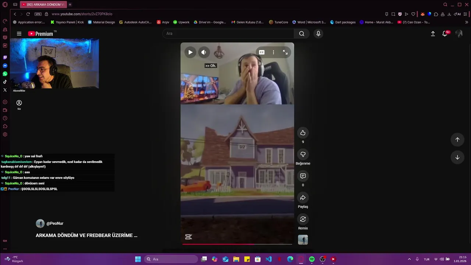This screenshot has height=265, width=471.
Task: Search tabs with top magnifier icon
Action: [445, 4]
